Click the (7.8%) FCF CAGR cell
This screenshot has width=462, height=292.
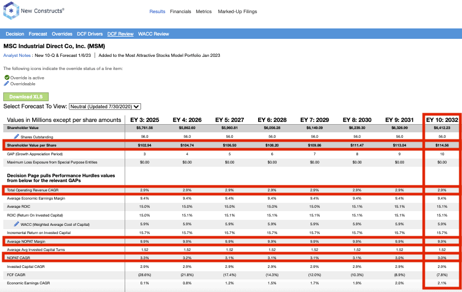[x=442, y=275]
